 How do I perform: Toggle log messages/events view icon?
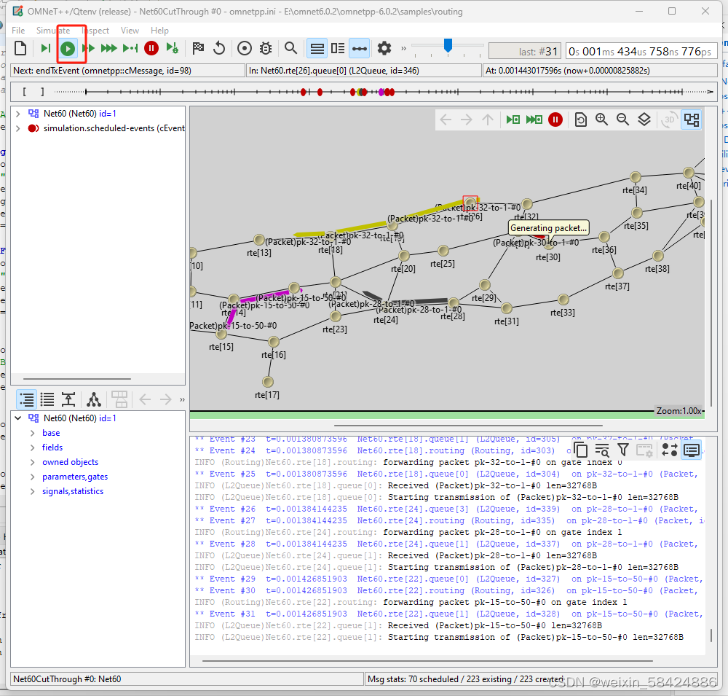pos(670,450)
